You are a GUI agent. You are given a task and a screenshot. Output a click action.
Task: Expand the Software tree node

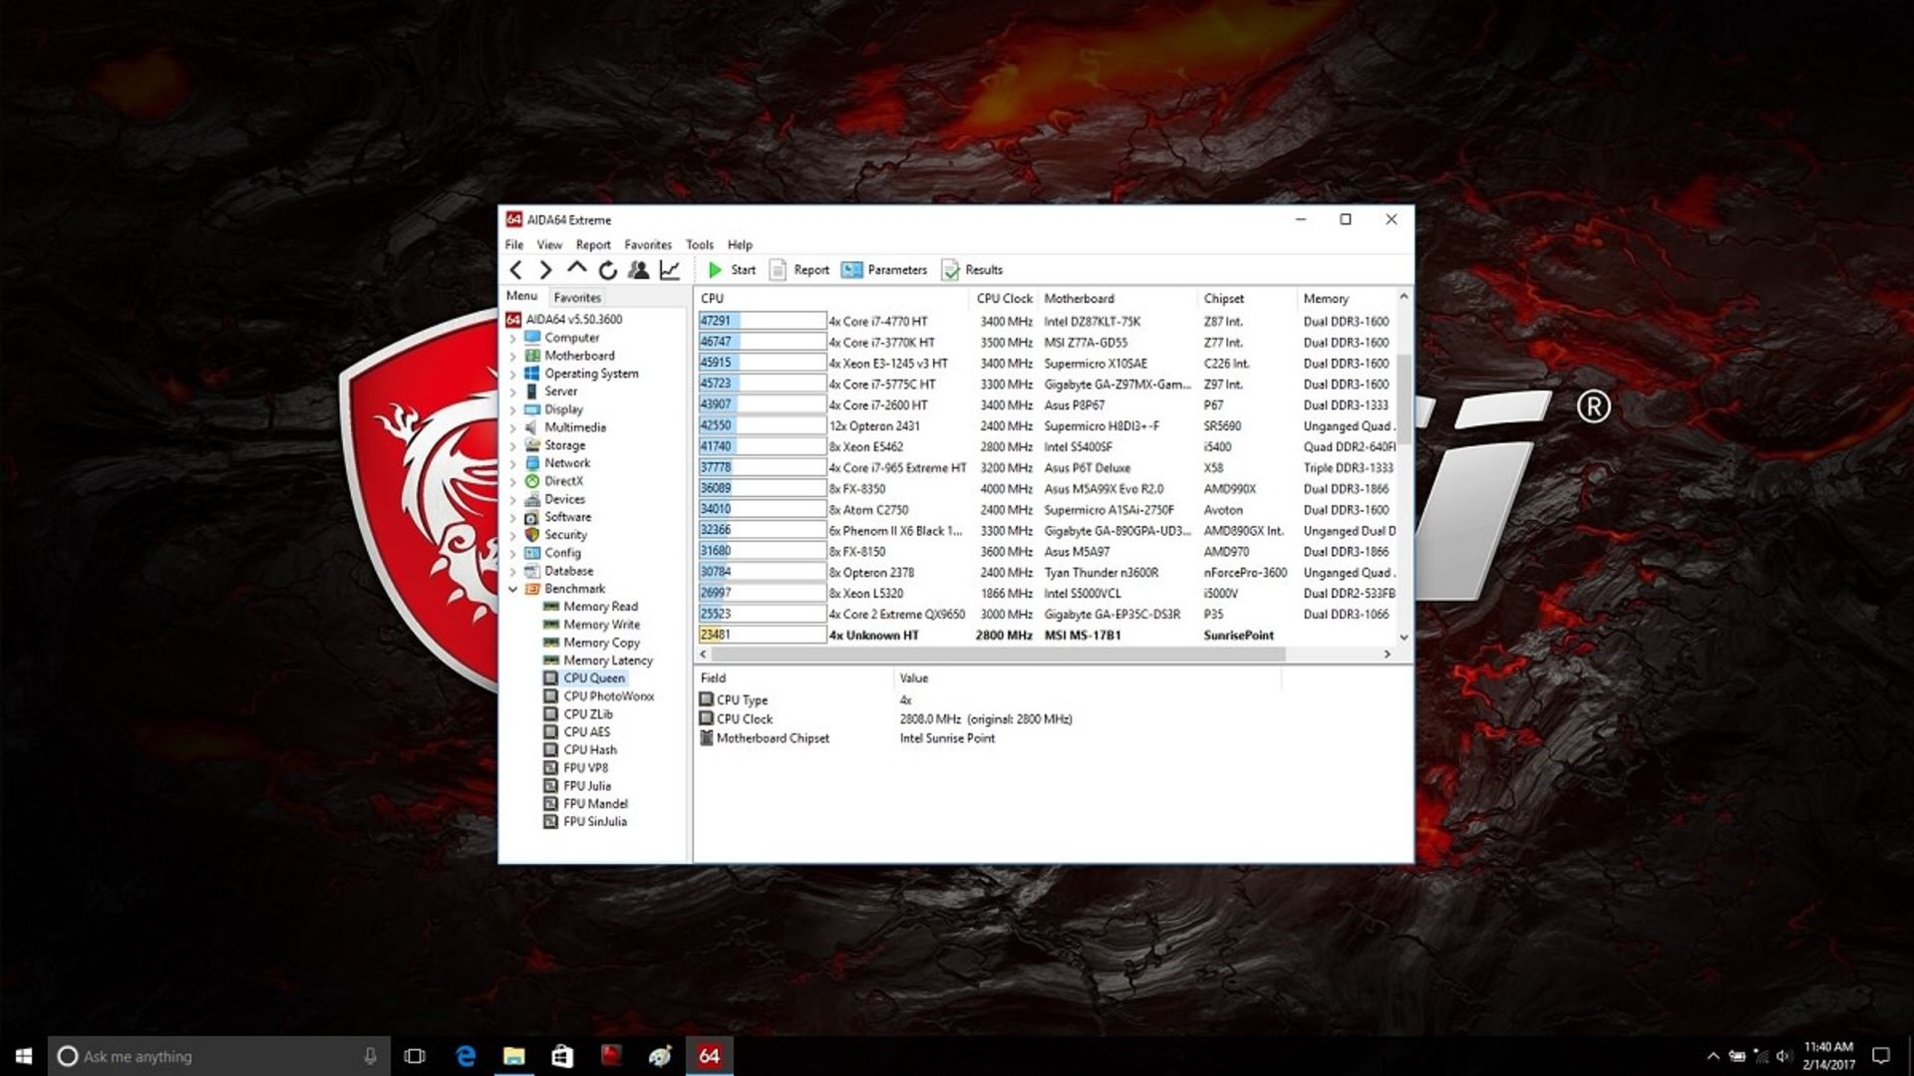[x=512, y=518]
